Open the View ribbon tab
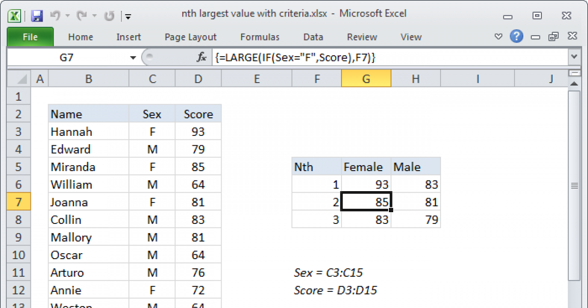This screenshot has width=588, height=308. [411, 37]
